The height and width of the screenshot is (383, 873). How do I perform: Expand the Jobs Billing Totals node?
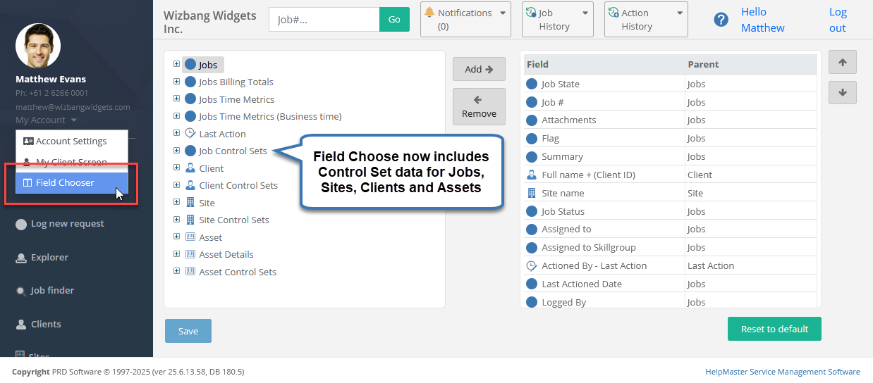point(176,82)
